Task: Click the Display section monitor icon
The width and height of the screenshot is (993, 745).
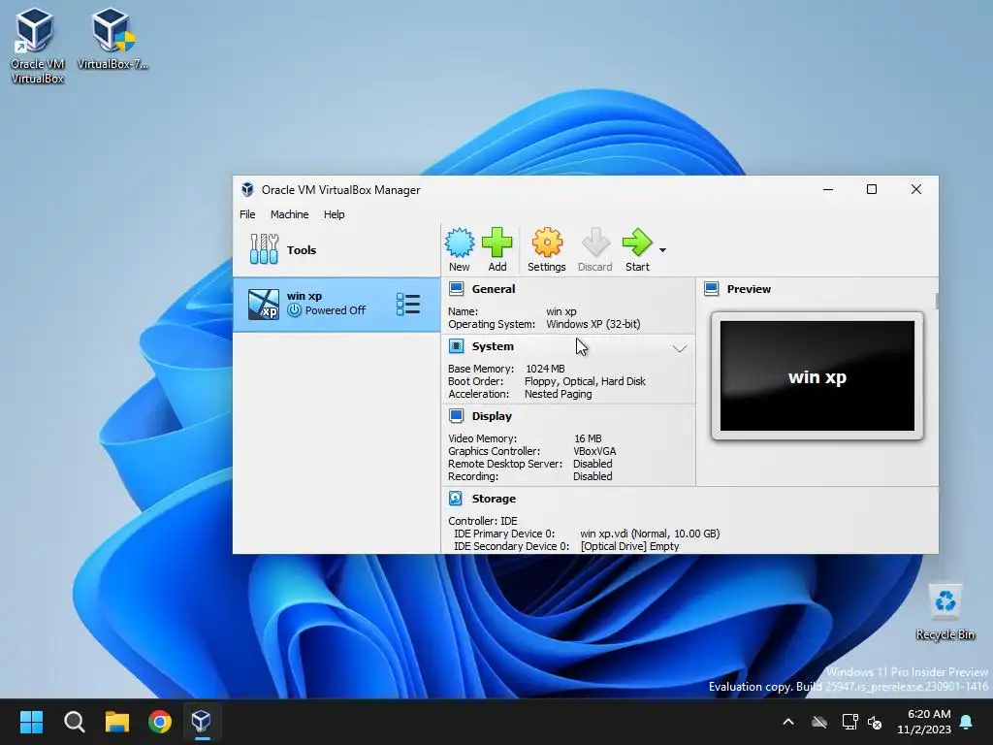Action: pos(456,415)
